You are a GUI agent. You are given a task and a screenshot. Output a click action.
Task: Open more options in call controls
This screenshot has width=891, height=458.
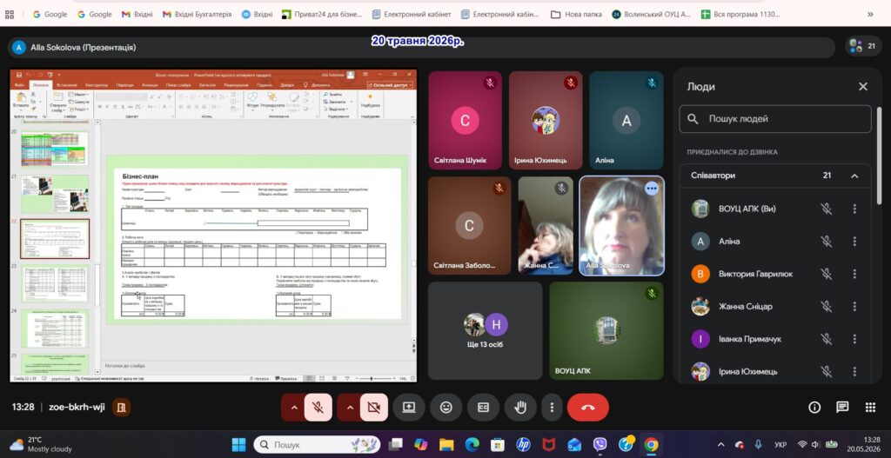pyautogui.click(x=551, y=408)
